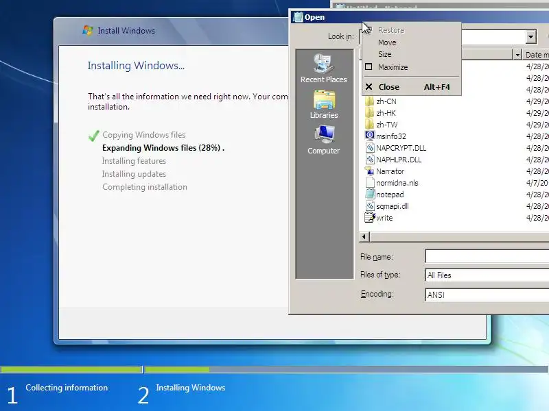549x411 pixels.
Task: Expand the Look in dropdown arrow
Action: tap(530, 36)
